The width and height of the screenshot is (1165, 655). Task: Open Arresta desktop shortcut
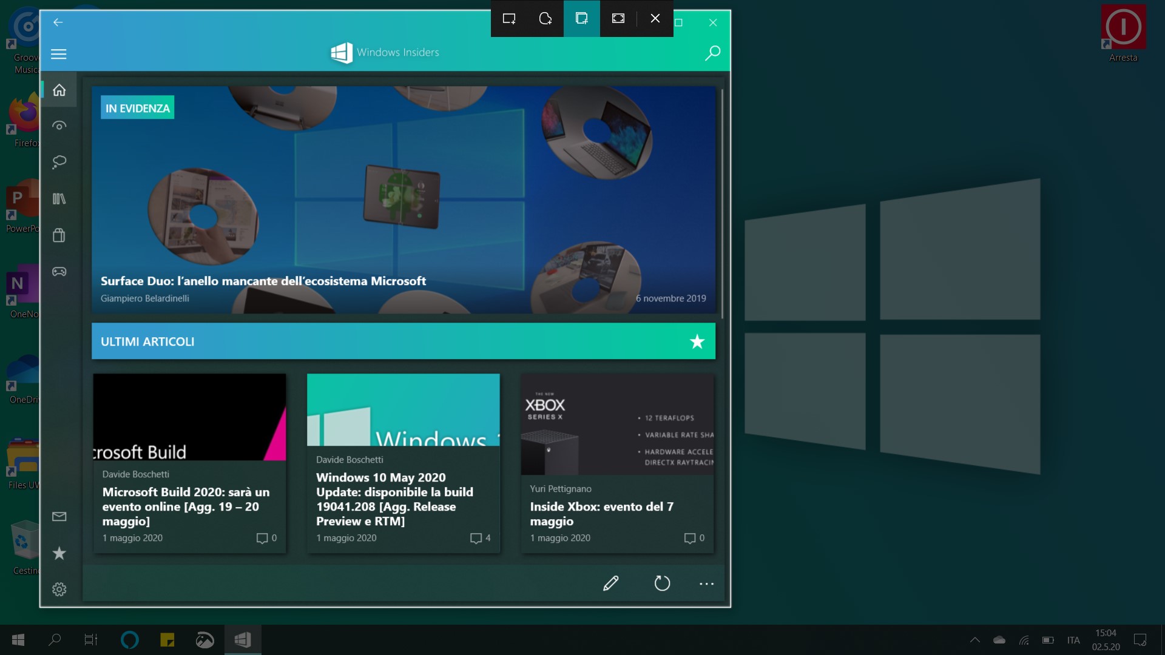[1123, 33]
